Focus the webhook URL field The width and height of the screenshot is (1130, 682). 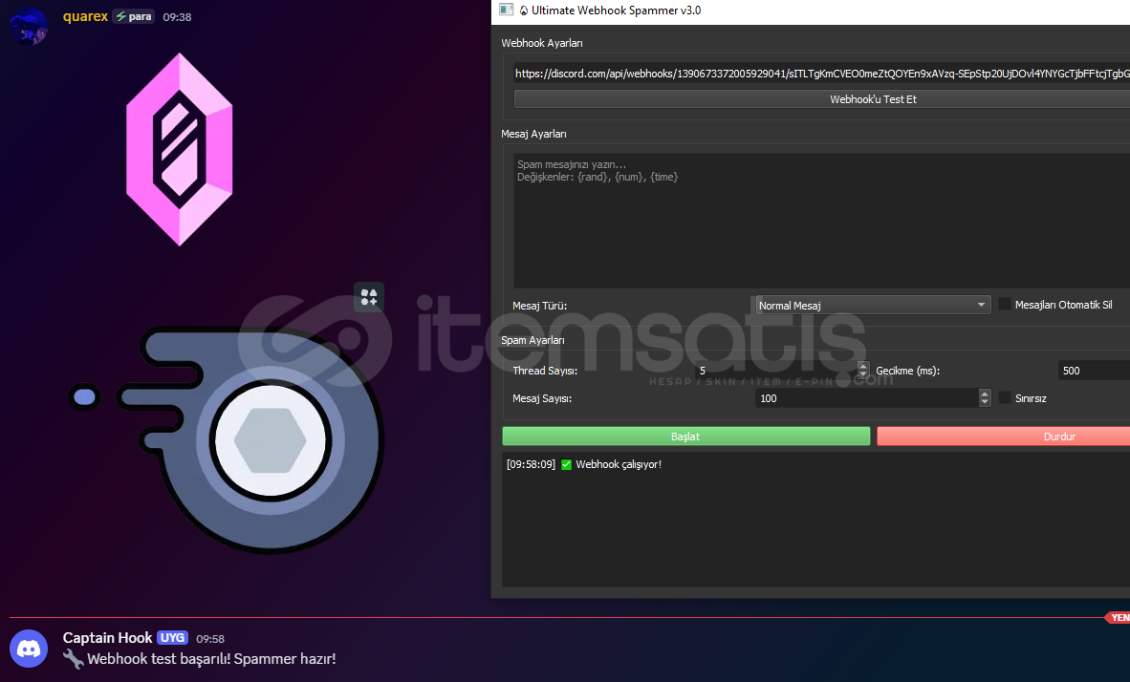tap(821, 74)
